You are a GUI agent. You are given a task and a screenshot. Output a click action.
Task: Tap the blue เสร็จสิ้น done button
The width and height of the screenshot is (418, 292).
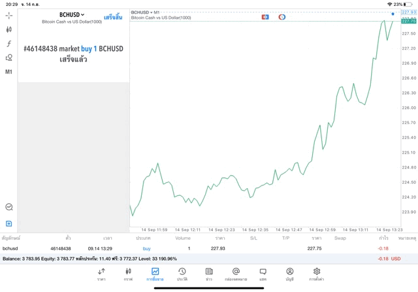coord(113,18)
